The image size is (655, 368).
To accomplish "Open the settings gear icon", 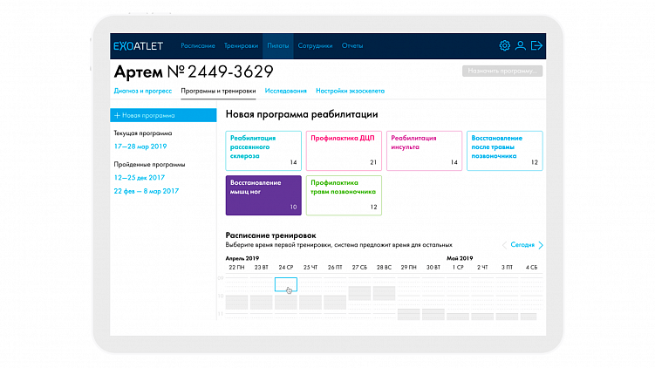I will pos(505,45).
